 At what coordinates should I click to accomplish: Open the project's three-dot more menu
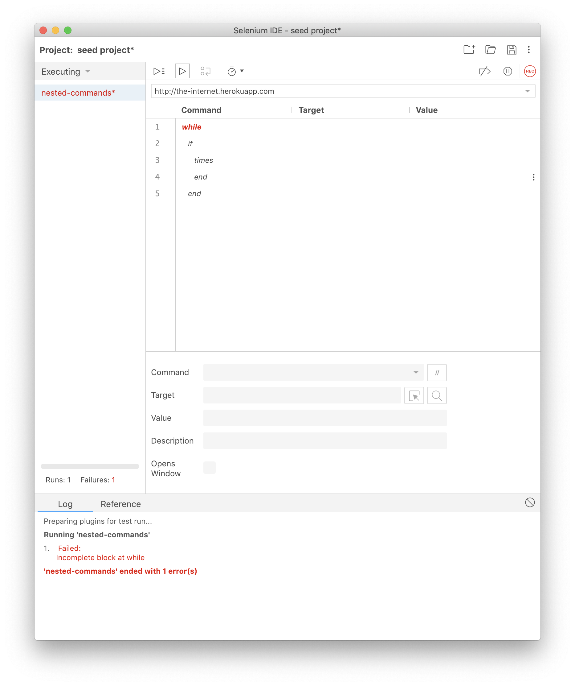pyautogui.click(x=529, y=50)
